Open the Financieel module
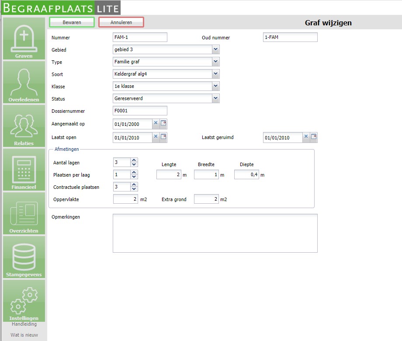402x341 pixels. (x=24, y=170)
